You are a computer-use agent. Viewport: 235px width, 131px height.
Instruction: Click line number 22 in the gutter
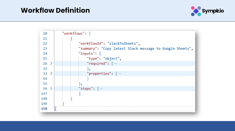click(45, 43)
